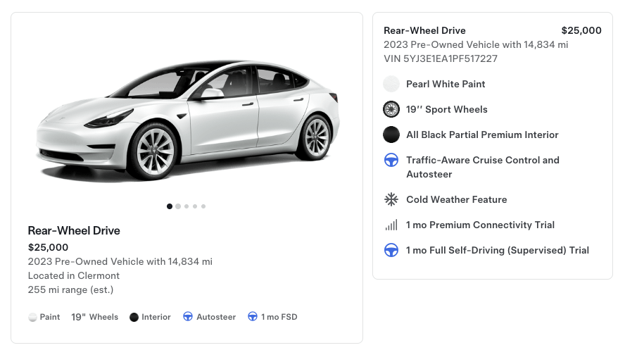Click the white Paint swatch under listing
The image size is (625, 362).
click(32, 317)
